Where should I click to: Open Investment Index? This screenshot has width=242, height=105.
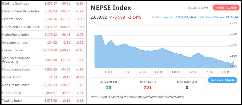point(15,42)
